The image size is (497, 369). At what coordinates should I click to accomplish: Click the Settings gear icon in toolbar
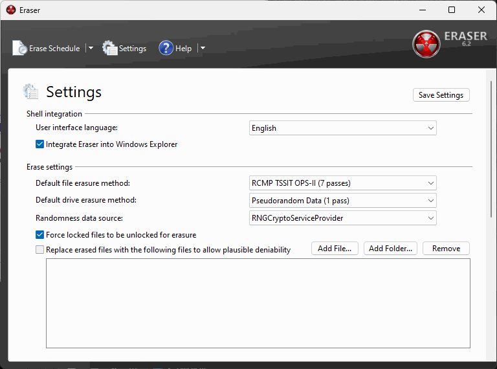[110, 48]
